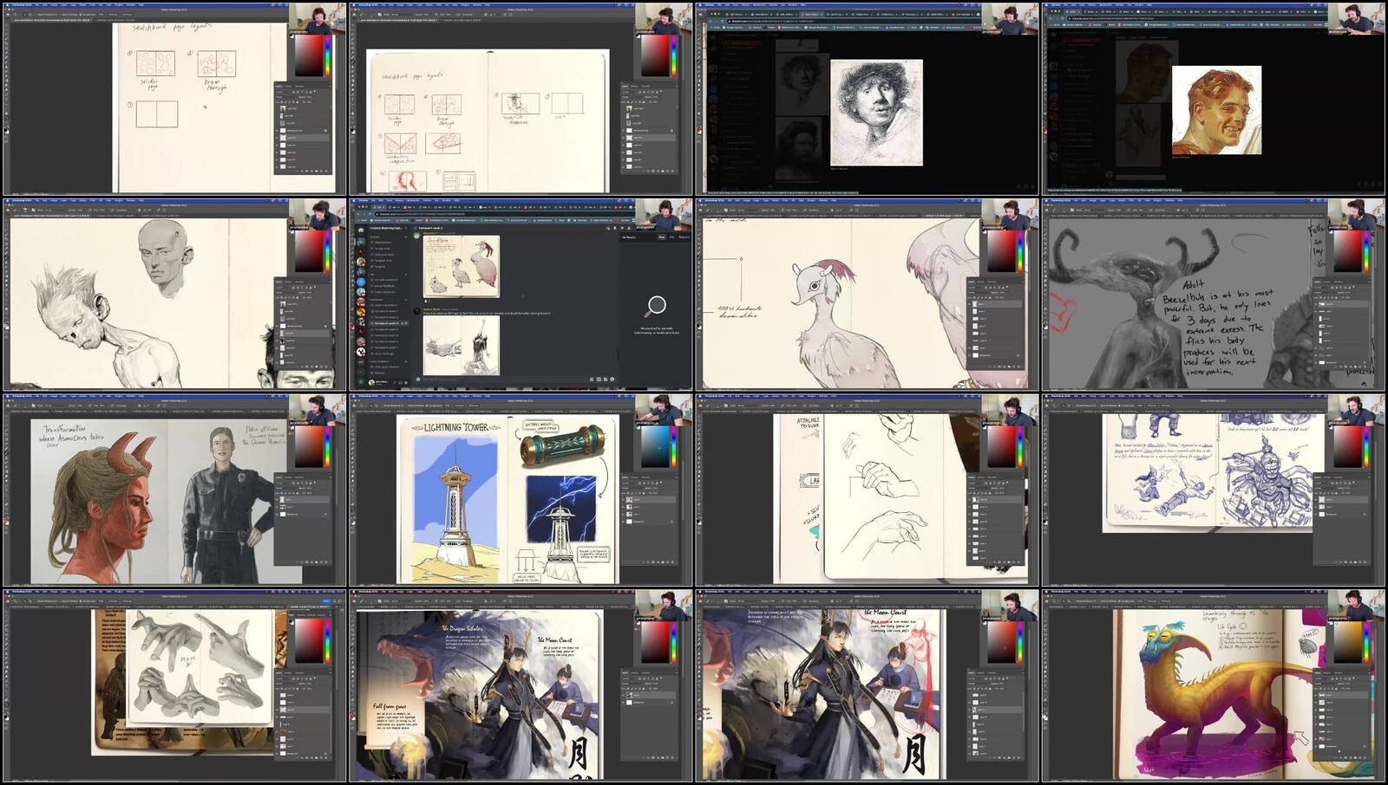Open the frame with the pencil hand studies
1388x785 pixels.
(x=867, y=490)
